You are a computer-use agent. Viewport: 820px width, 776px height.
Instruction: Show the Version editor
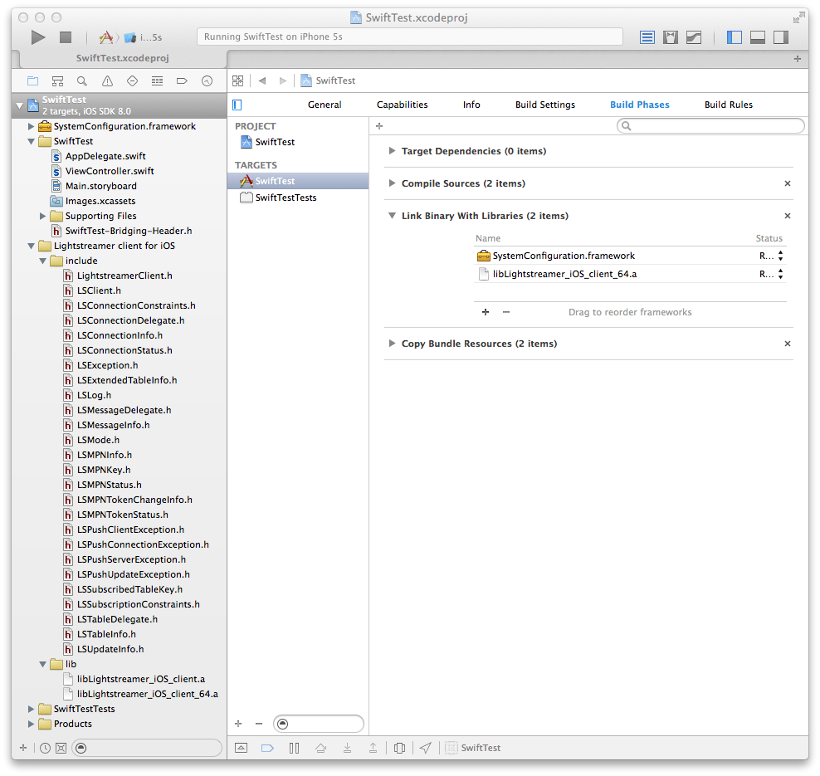coord(694,37)
